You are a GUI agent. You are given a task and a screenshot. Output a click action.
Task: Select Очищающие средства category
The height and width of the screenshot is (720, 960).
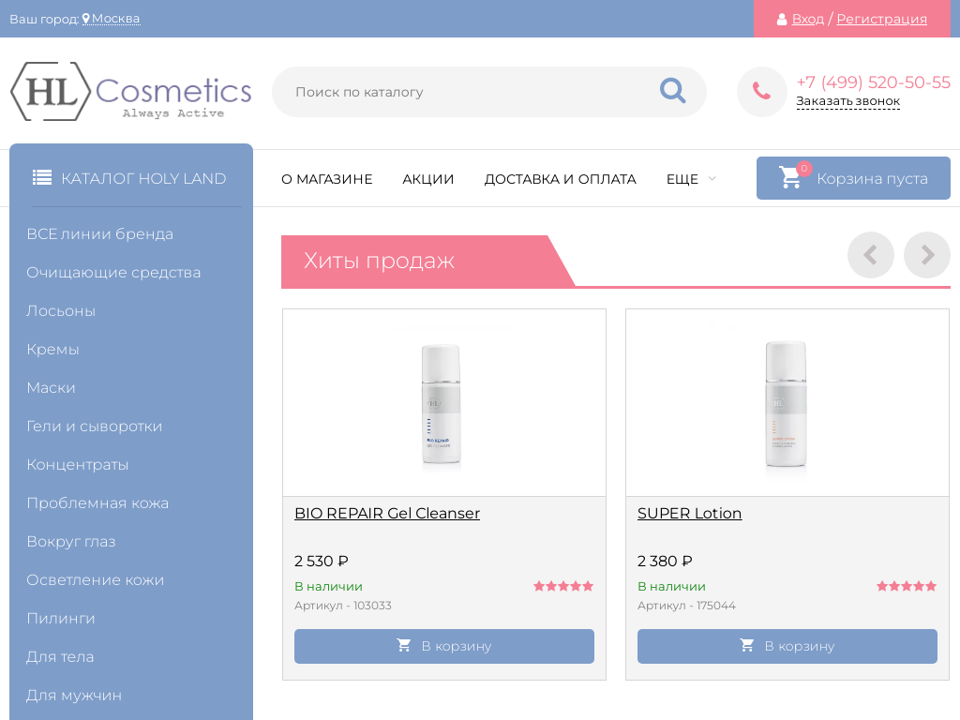[x=113, y=273]
